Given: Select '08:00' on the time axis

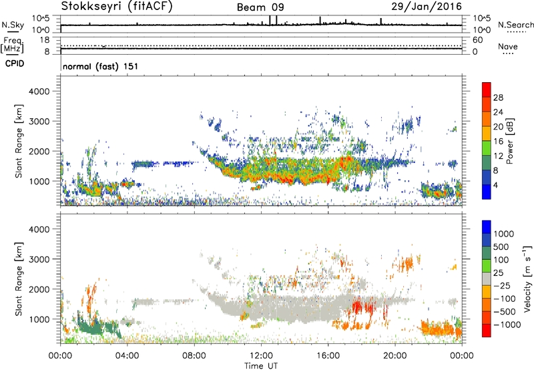Looking at the screenshot, I should click(x=194, y=356).
